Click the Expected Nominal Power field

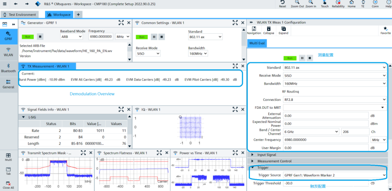pos(326,124)
